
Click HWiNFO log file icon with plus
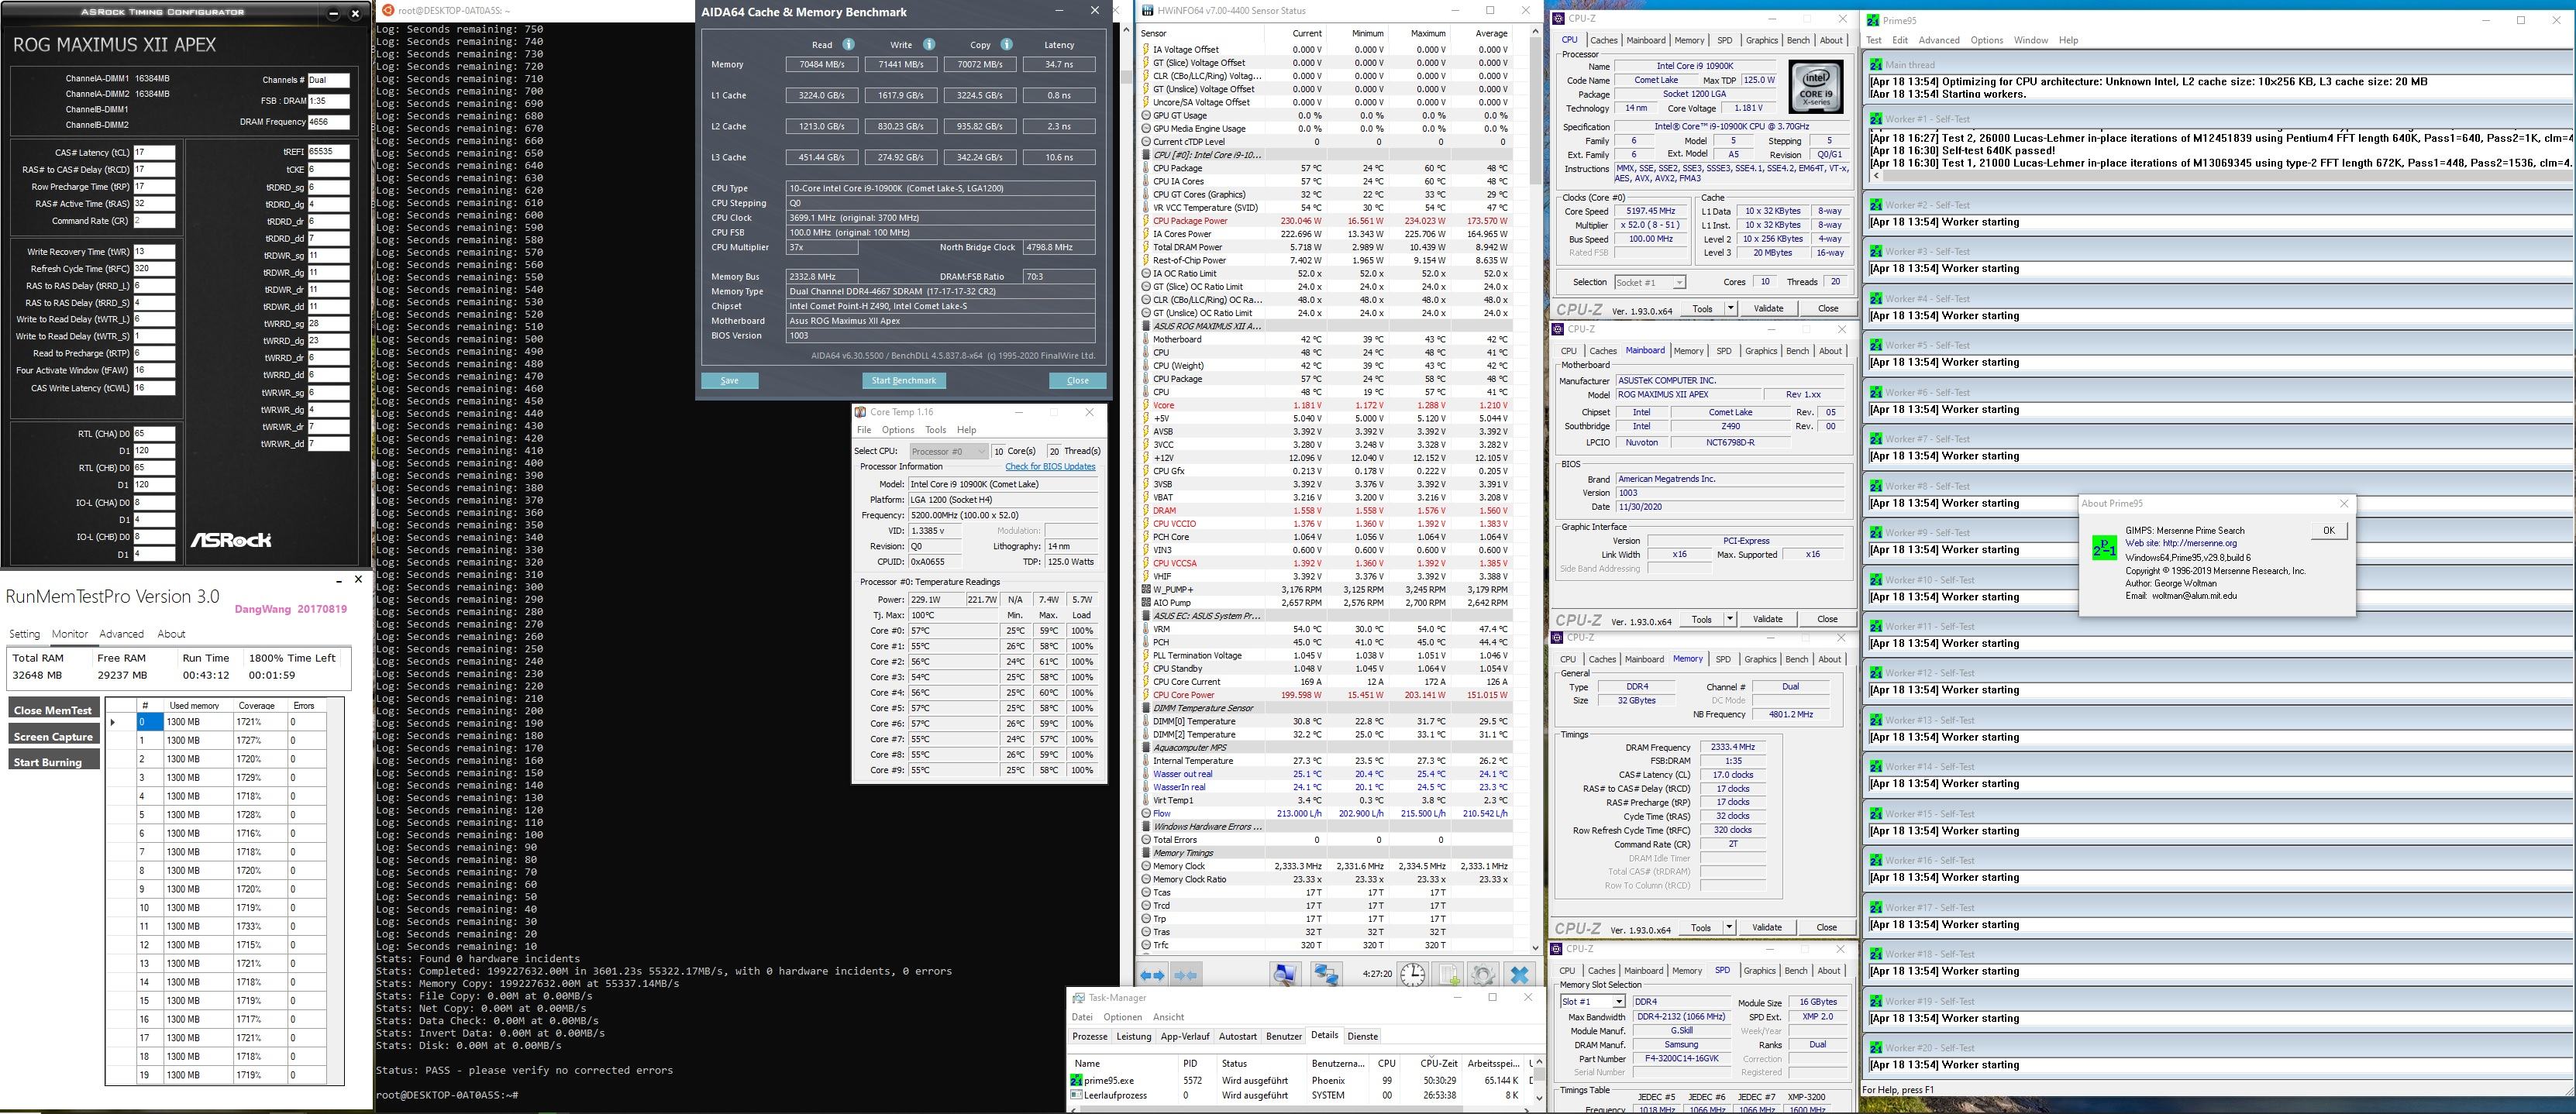coord(1449,975)
